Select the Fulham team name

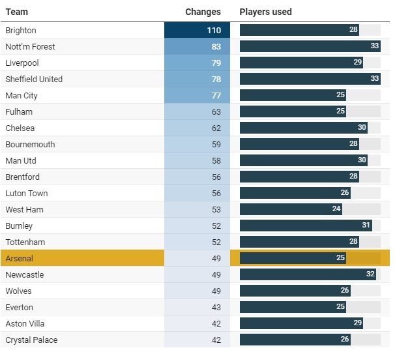[x=19, y=111]
